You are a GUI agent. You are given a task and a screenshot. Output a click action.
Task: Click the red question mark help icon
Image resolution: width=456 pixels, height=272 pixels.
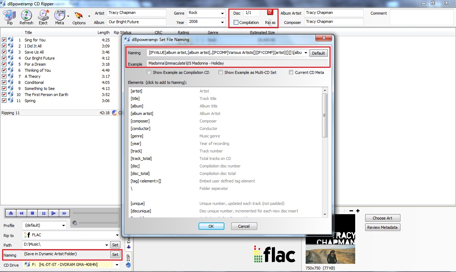(270, 12)
